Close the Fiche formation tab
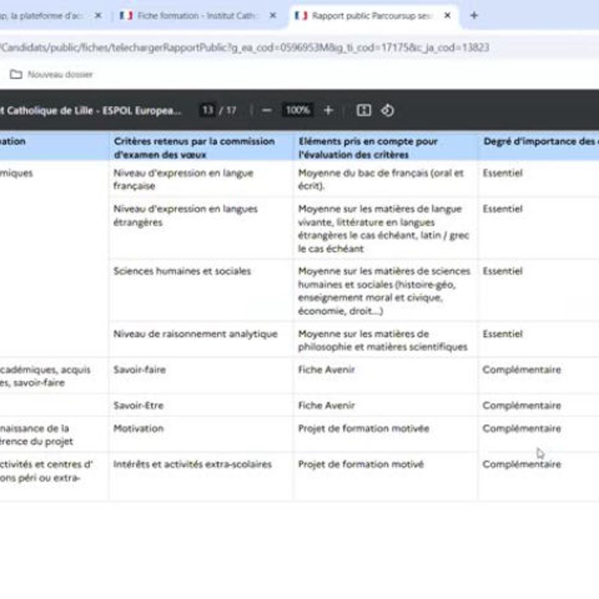The width and height of the screenshot is (599, 599). pyautogui.click(x=273, y=16)
